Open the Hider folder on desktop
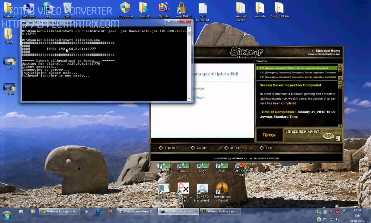This screenshot has height=223, width=371. coord(9,36)
